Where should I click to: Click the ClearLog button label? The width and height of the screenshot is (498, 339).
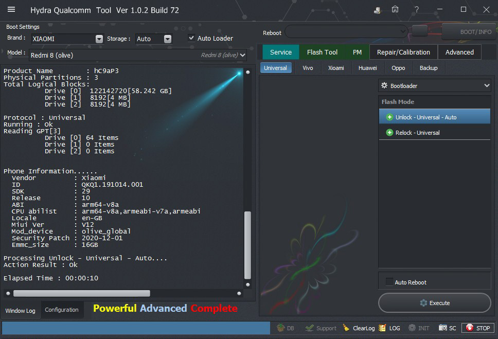pyautogui.click(x=364, y=328)
